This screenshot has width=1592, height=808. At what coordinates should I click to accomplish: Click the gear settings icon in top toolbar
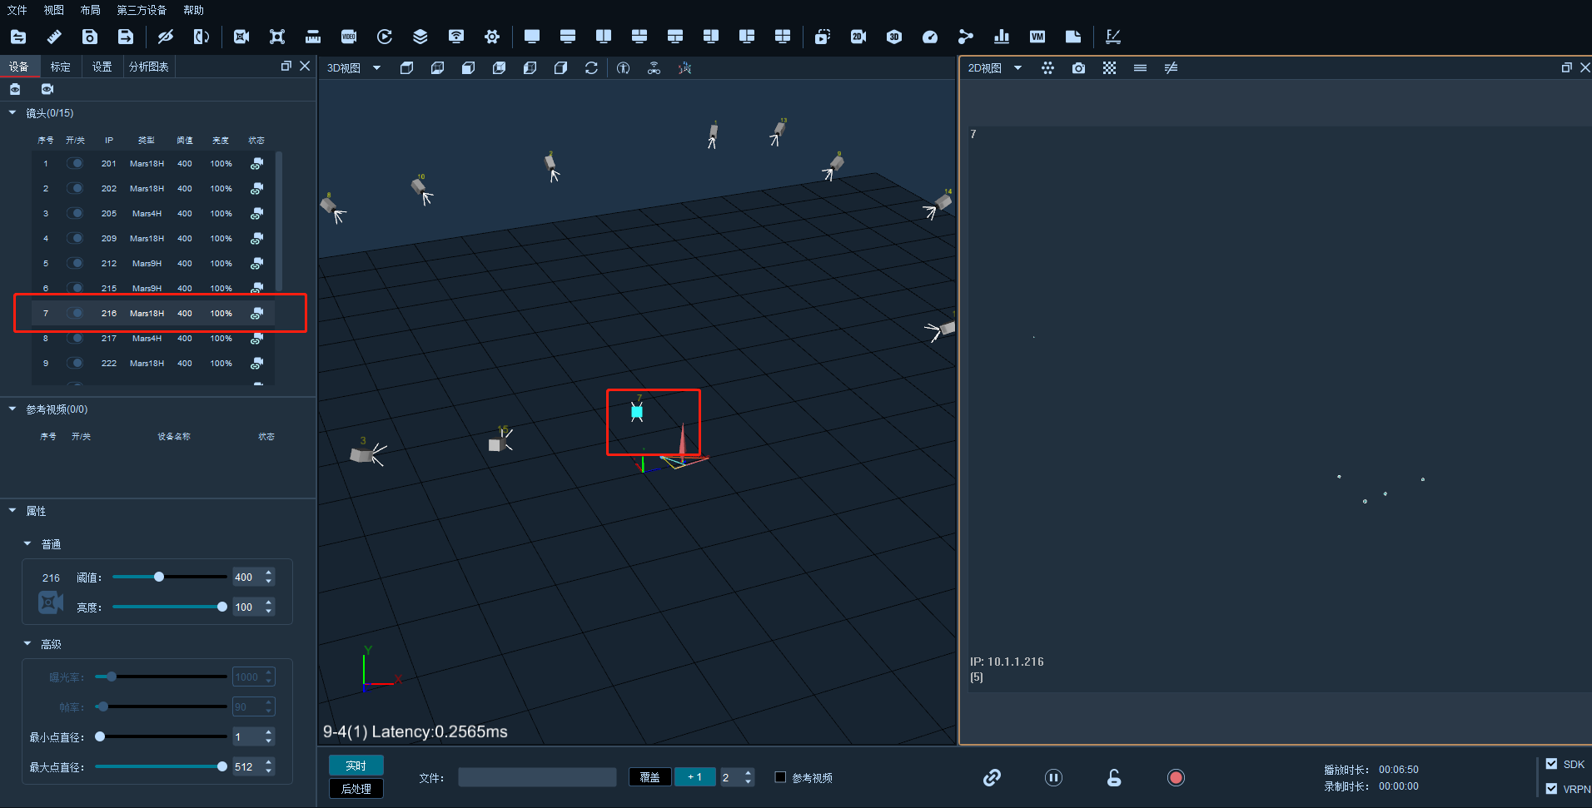click(492, 37)
